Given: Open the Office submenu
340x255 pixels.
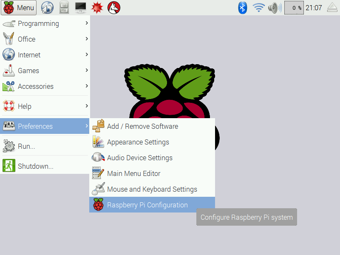Looking at the screenshot, I should (x=45, y=39).
